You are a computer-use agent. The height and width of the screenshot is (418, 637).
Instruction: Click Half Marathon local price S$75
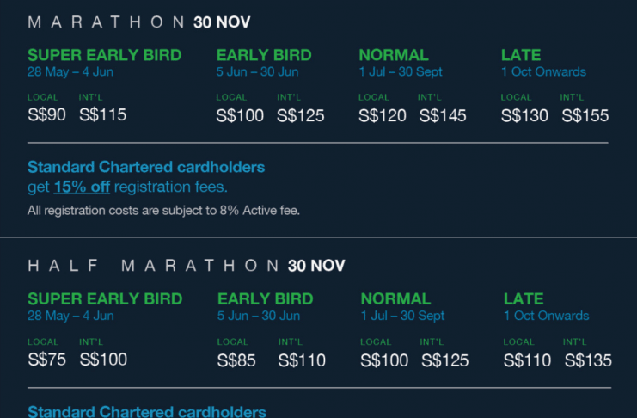(x=46, y=360)
